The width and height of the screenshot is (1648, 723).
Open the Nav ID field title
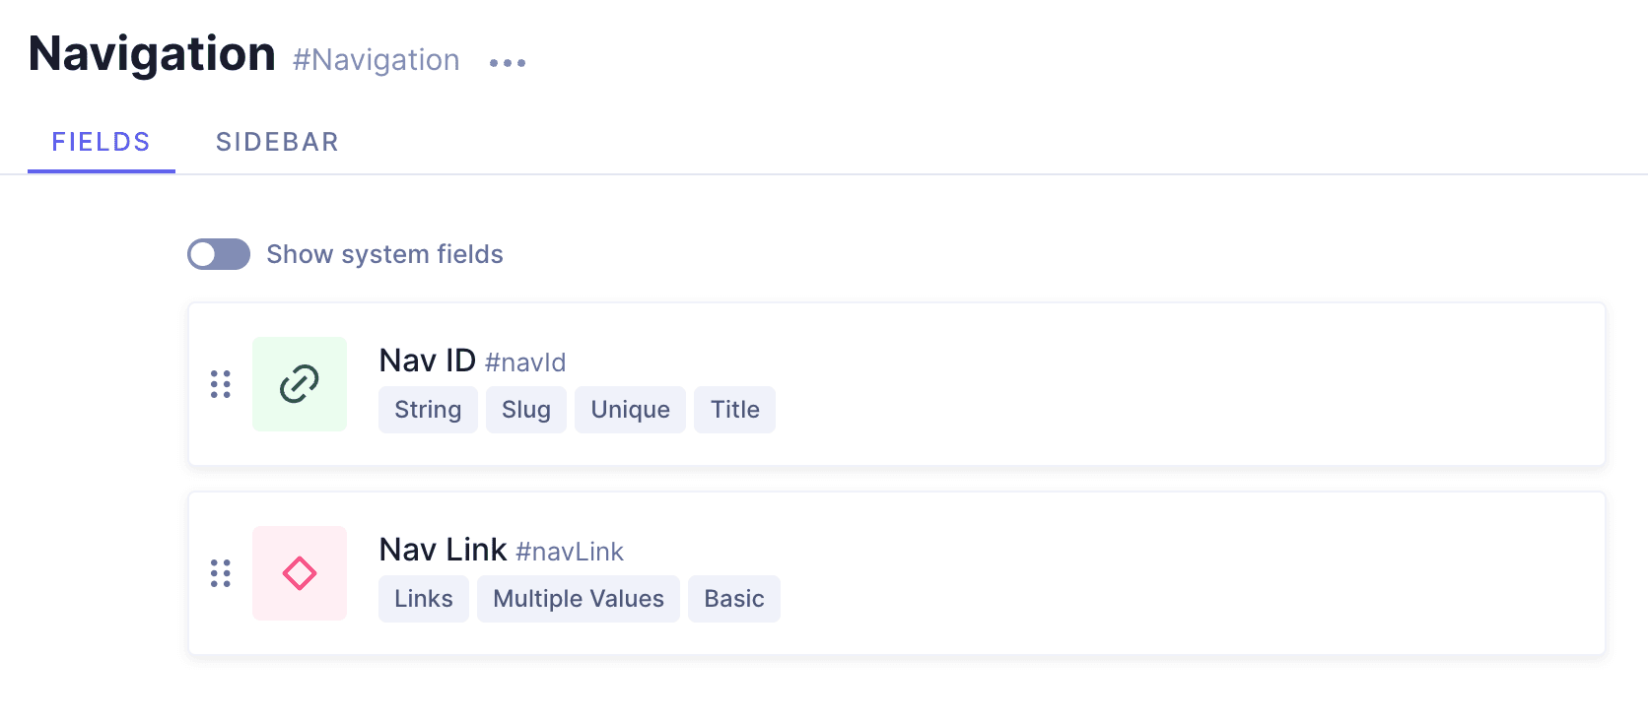click(427, 361)
